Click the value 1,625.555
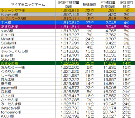 tap(70, 92)
